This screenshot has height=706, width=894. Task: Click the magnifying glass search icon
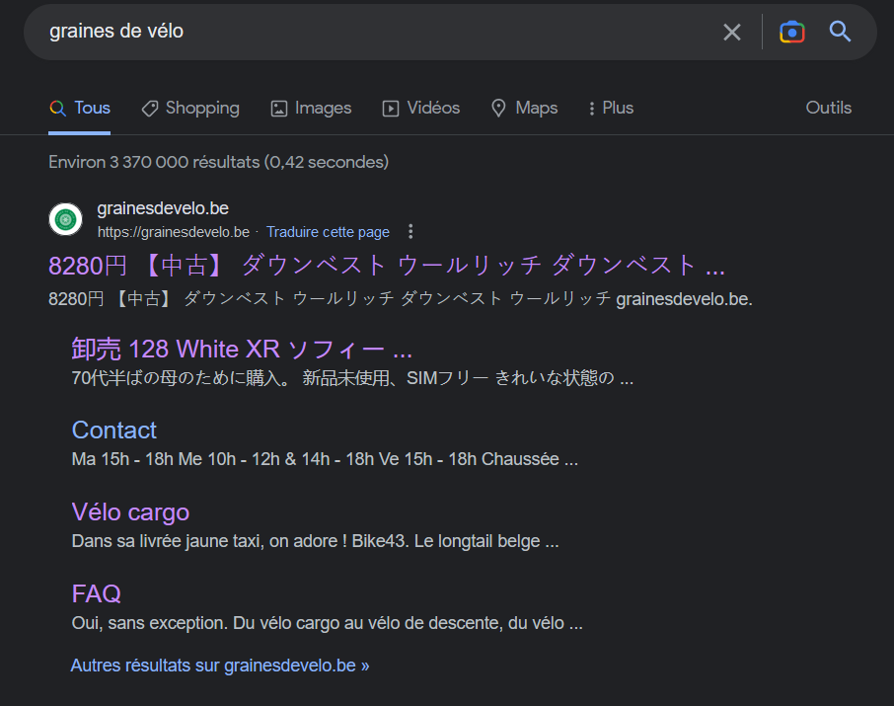840,32
